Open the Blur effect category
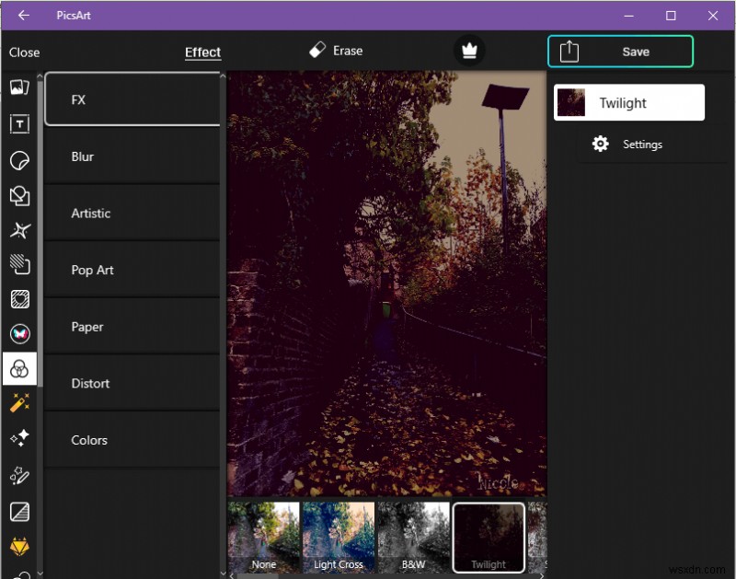736x579 pixels. point(132,156)
